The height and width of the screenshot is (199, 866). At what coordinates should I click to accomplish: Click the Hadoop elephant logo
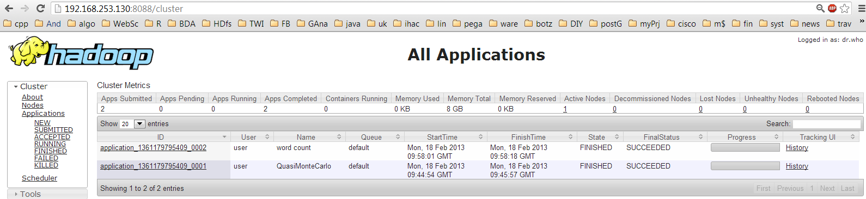(x=81, y=53)
